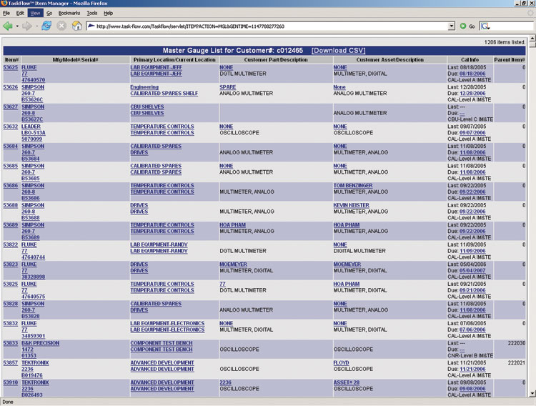Open the Tools menu
This screenshot has width=536, height=406.
pyautogui.click(x=92, y=13)
